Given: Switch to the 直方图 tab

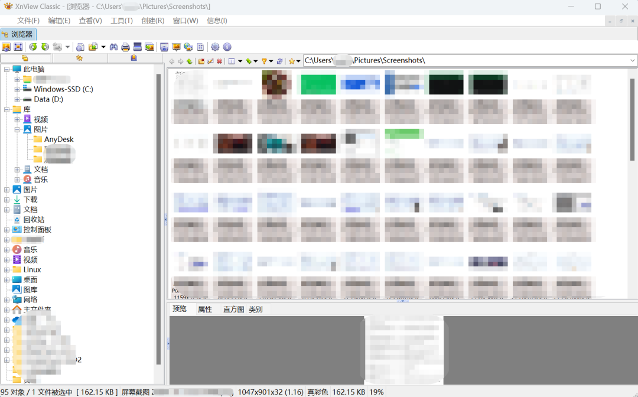Looking at the screenshot, I should pyautogui.click(x=233, y=309).
